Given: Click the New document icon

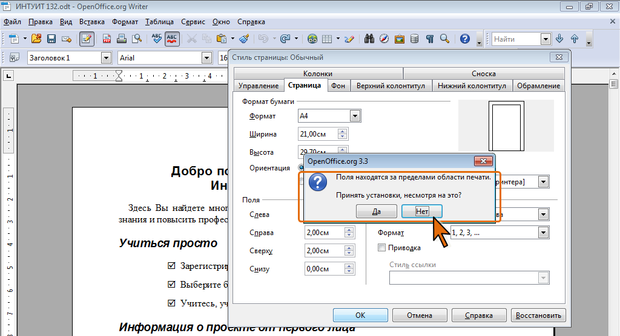Looking at the screenshot, I should tap(14, 39).
